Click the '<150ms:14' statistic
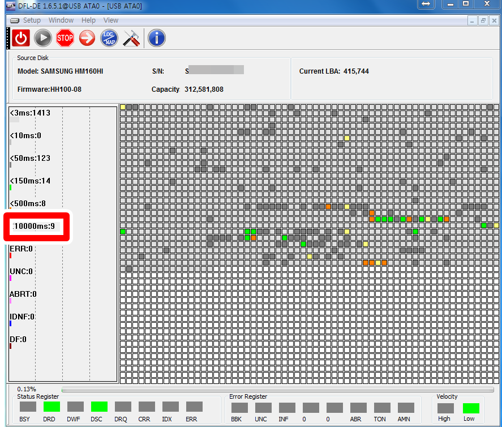 (30, 181)
